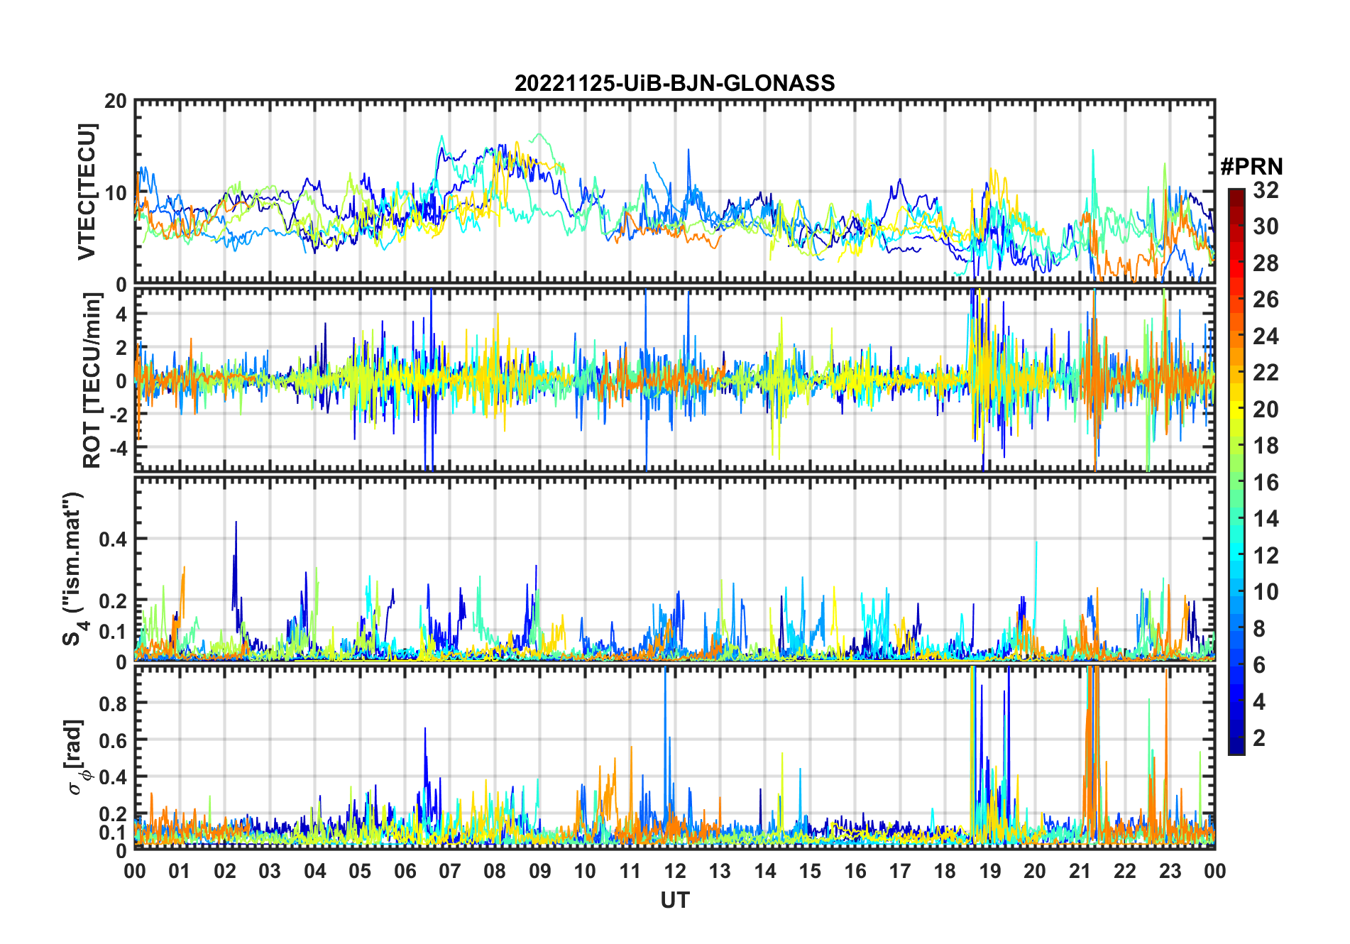1350x944 pixels.
Task: Click colorbar tick label 32
Action: coord(1266,190)
